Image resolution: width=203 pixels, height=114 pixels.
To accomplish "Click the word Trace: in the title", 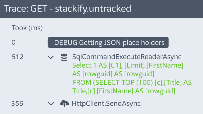I will pyautogui.click(x=16, y=9).
